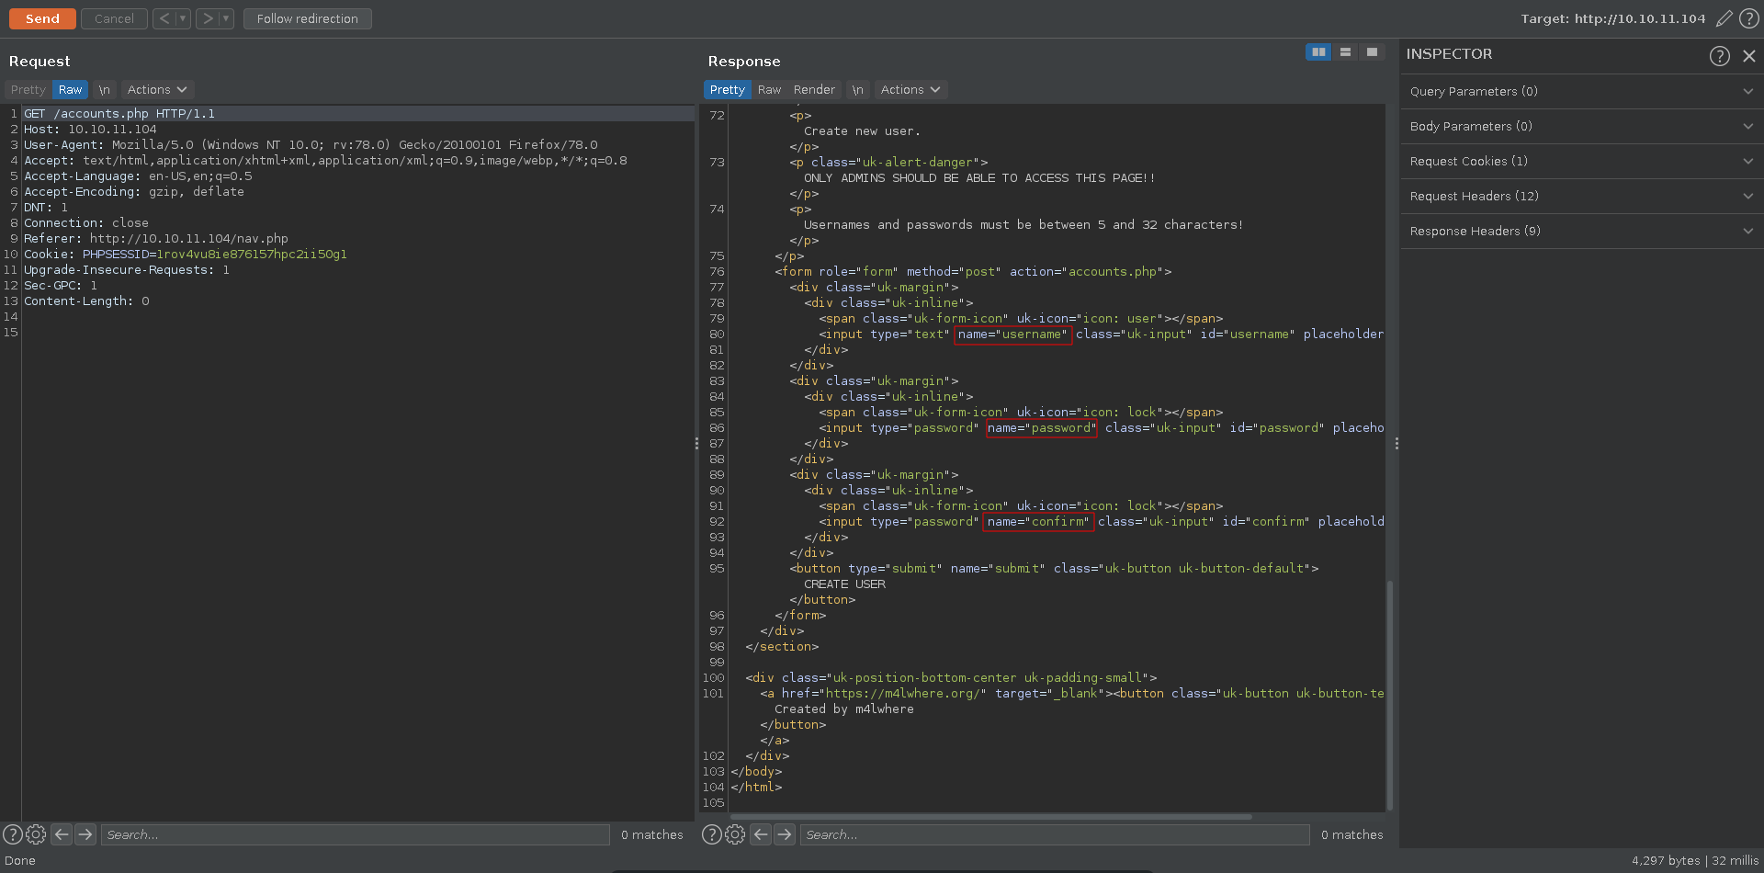The height and width of the screenshot is (873, 1764).
Task: Click the response horizontal scrollbar
Action: point(990,816)
